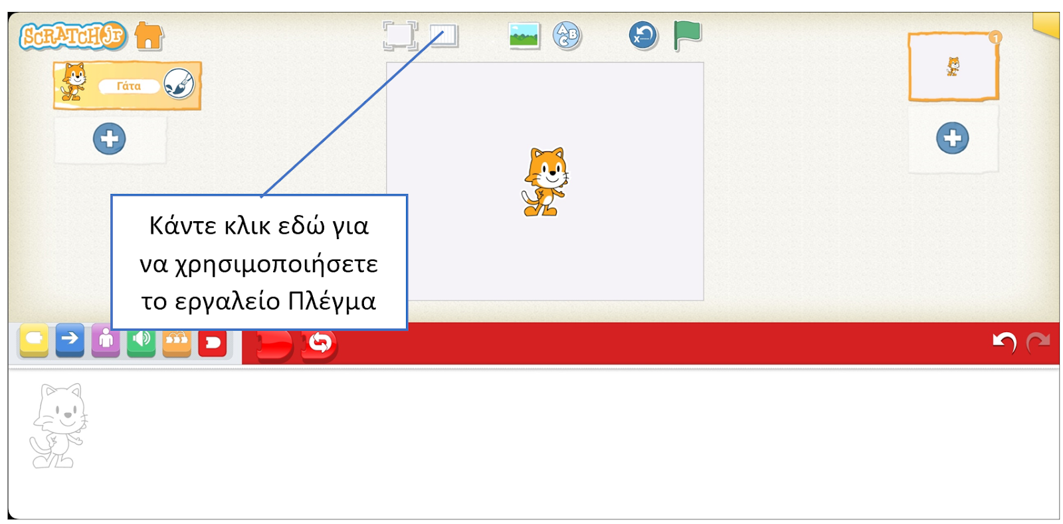Open the paint editor for Γάτα
The height and width of the screenshot is (524, 1063).
click(x=179, y=84)
